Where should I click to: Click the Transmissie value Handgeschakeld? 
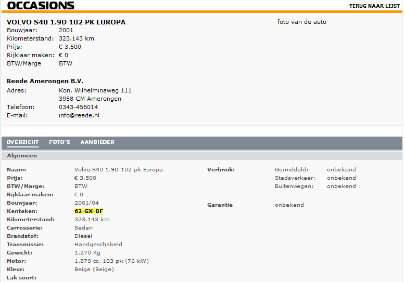(x=98, y=245)
